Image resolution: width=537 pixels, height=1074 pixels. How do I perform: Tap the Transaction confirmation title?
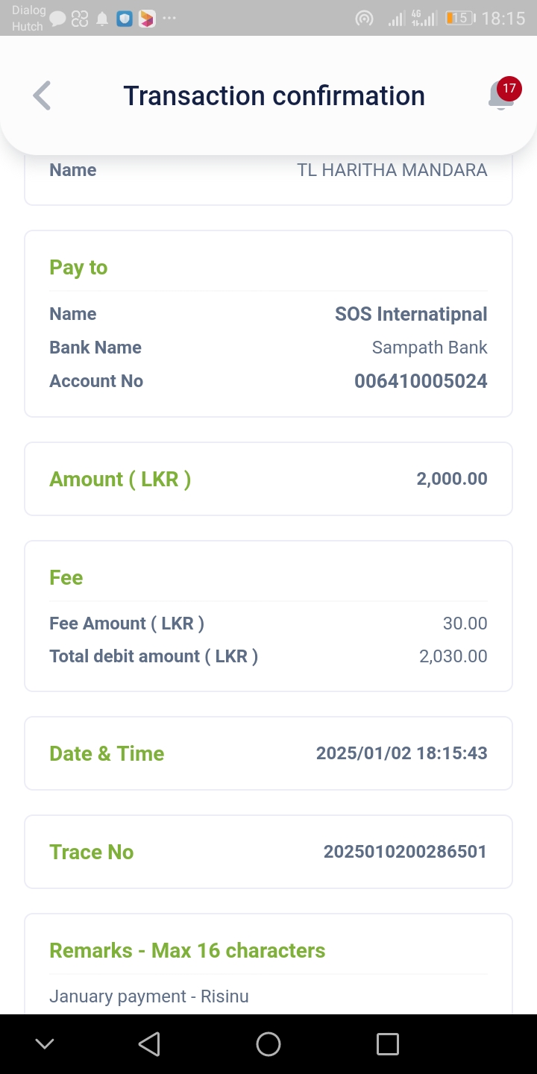click(x=274, y=95)
